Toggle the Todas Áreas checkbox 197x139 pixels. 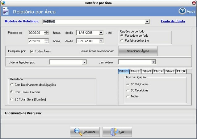(x=32, y=51)
